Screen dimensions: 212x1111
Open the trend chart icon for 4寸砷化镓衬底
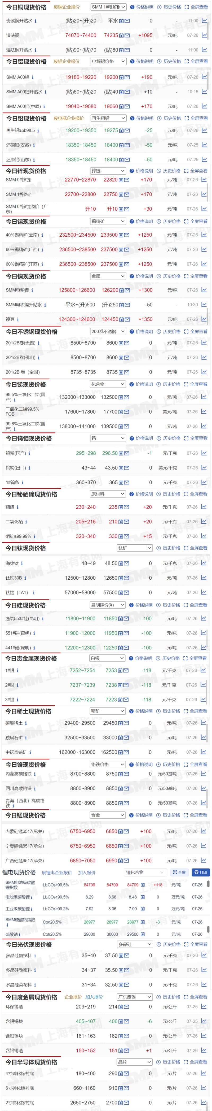(204, 1074)
